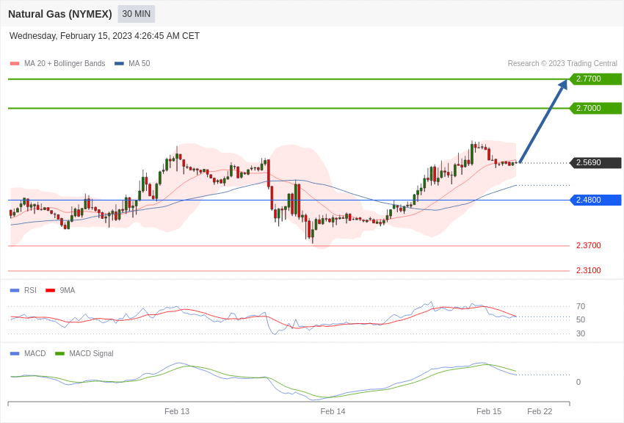This screenshot has height=423, width=624.
Task: Click the Natural Gas (NYMEX) title
Action: (x=60, y=14)
